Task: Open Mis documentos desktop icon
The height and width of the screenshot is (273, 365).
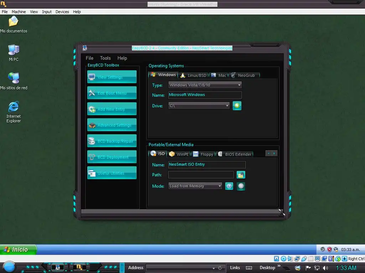Action: [14, 25]
